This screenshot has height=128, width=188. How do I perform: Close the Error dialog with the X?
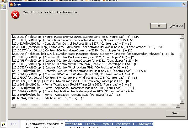click(x=184, y=4)
